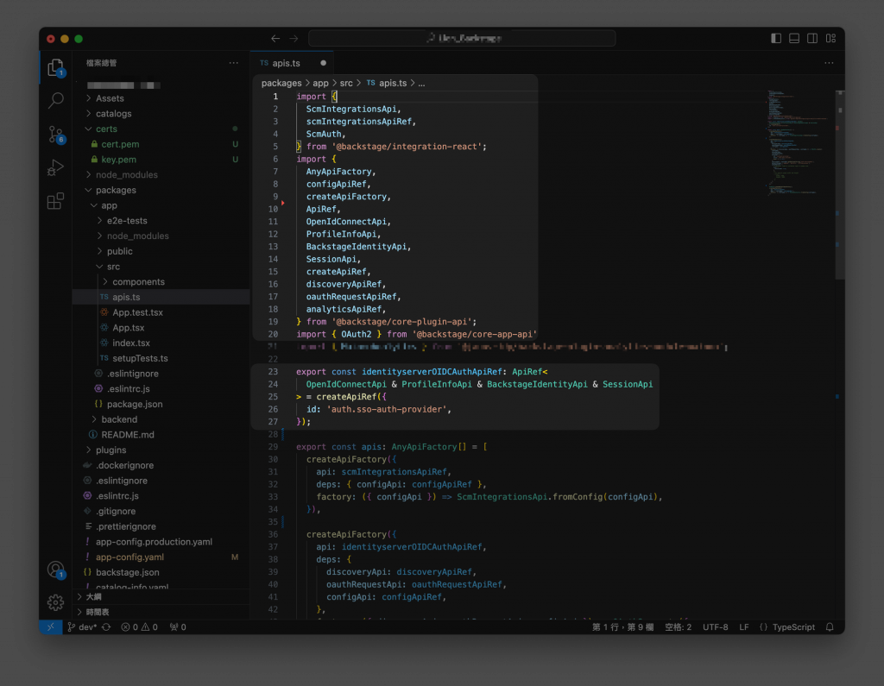Open cert.pem file
This screenshot has width=884, height=686.
coord(161,144)
